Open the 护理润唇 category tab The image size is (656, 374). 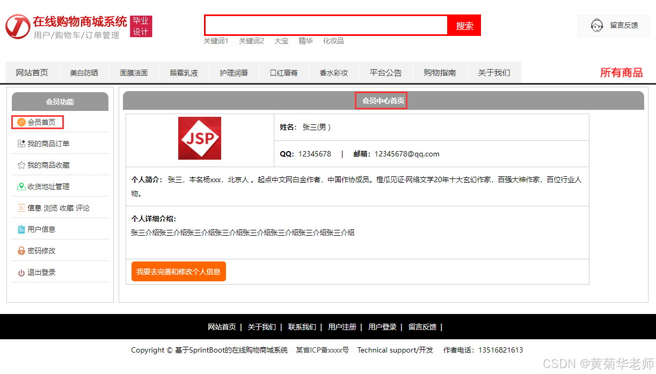234,72
